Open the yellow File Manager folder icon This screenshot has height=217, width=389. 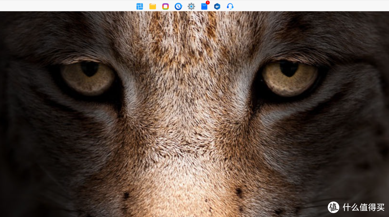tap(153, 6)
